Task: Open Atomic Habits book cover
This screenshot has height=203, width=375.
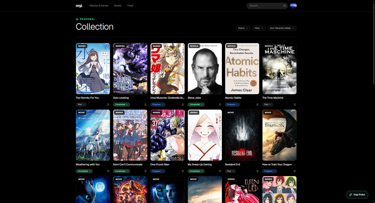Action: 242,69
